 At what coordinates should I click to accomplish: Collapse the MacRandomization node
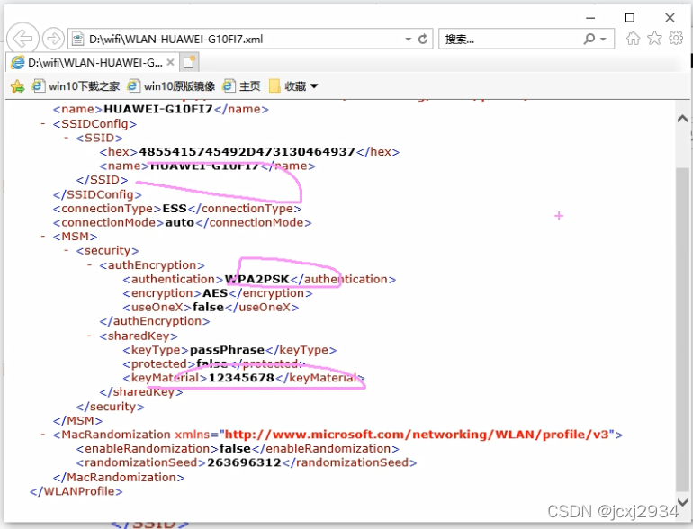(43, 435)
